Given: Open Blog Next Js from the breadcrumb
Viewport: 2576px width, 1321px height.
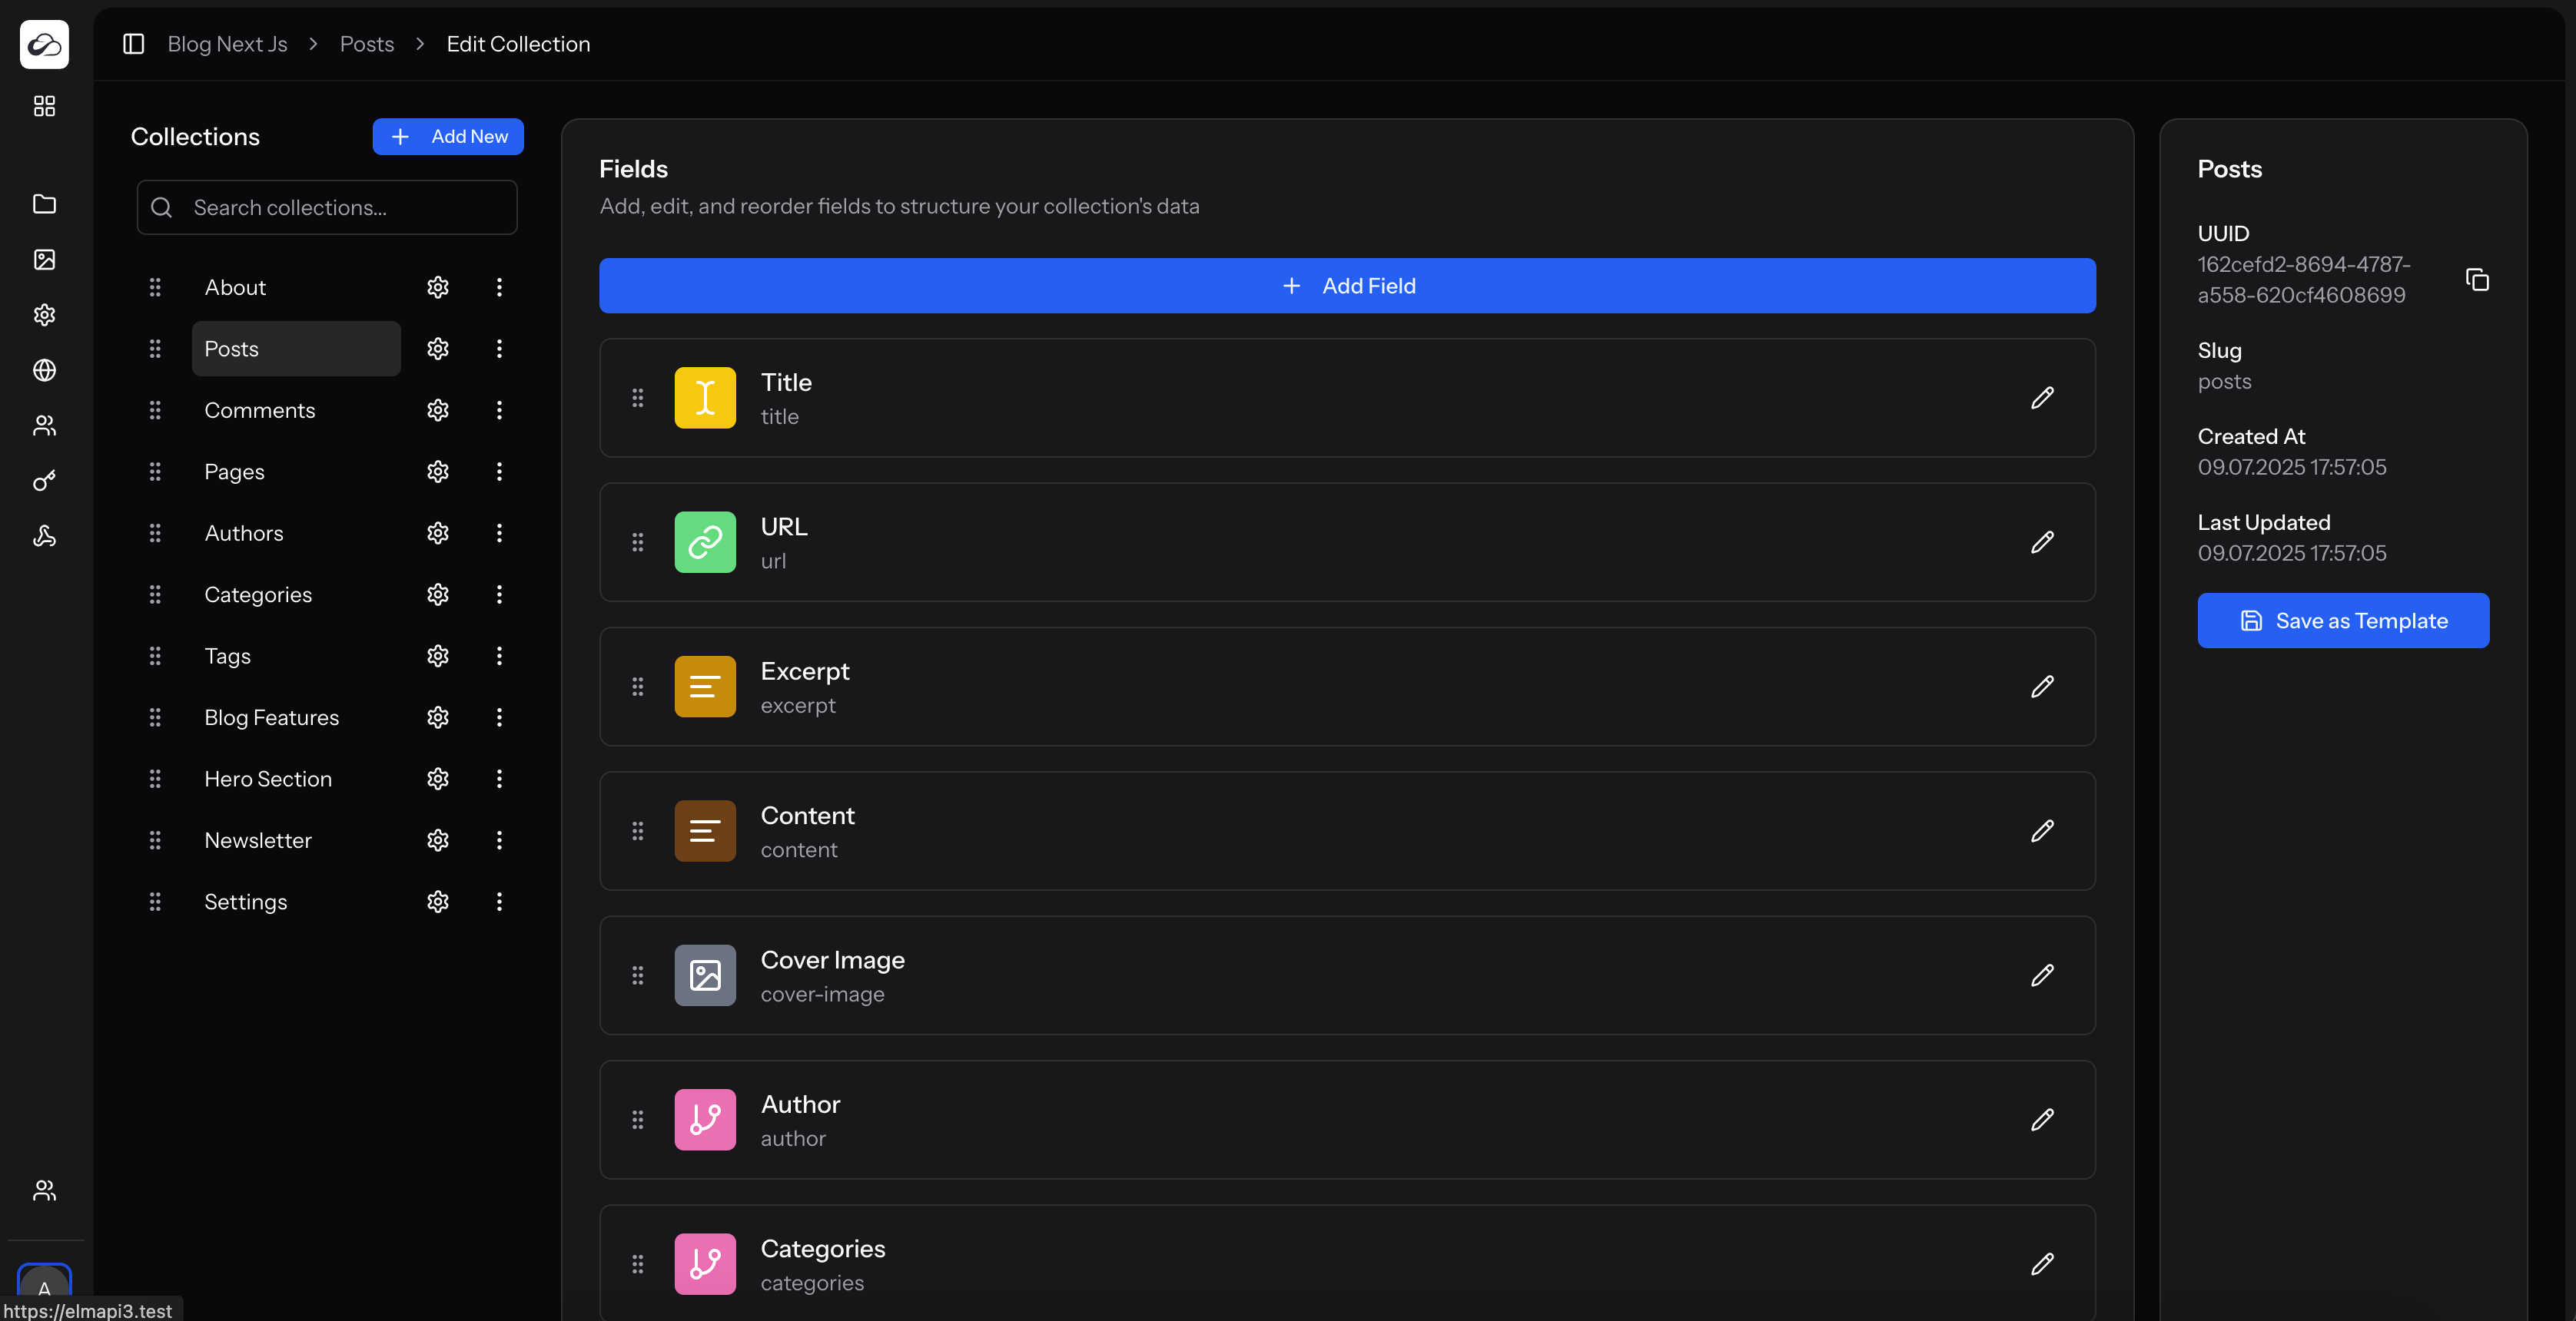Looking at the screenshot, I should click(x=227, y=43).
